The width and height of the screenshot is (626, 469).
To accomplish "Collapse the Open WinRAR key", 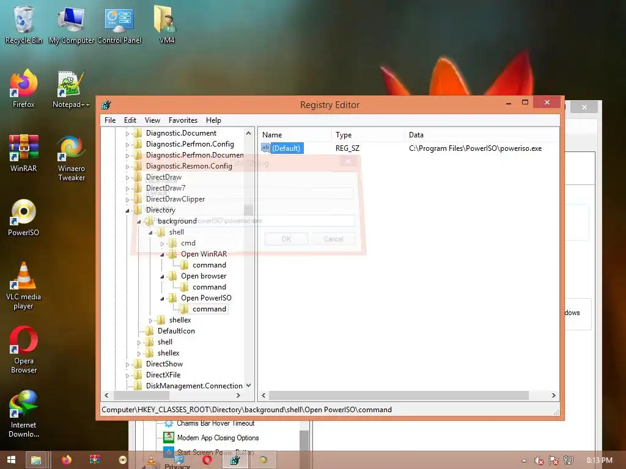I will [162, 255].
